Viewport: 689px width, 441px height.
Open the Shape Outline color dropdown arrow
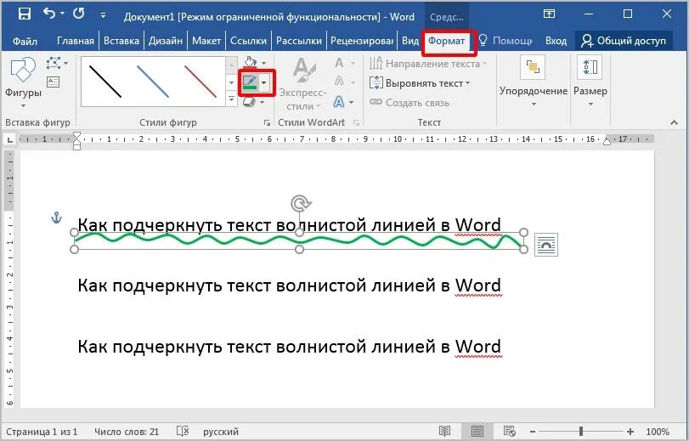[264, 82]
